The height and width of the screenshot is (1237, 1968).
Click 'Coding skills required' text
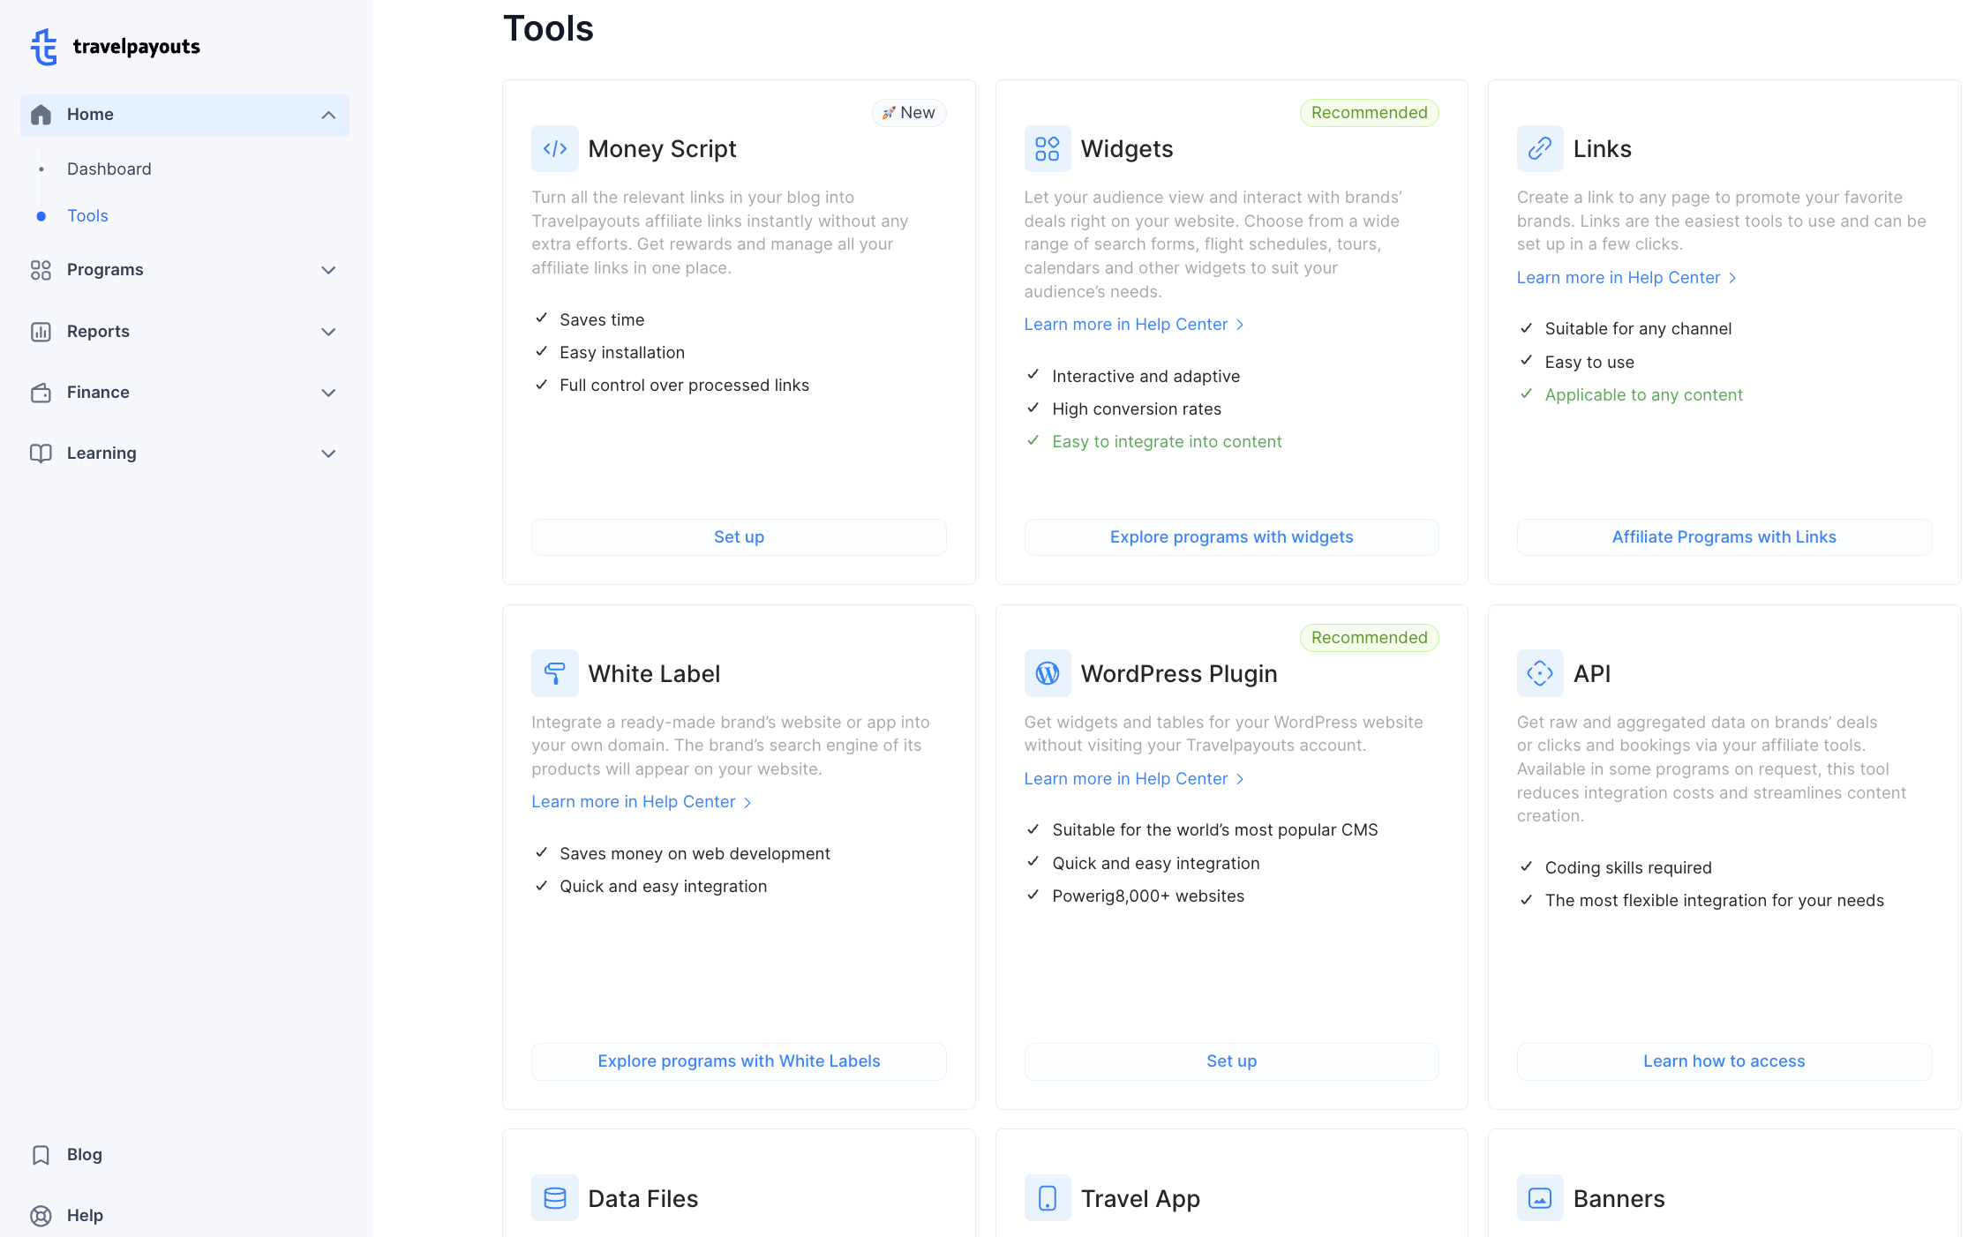coord(1627,868)
